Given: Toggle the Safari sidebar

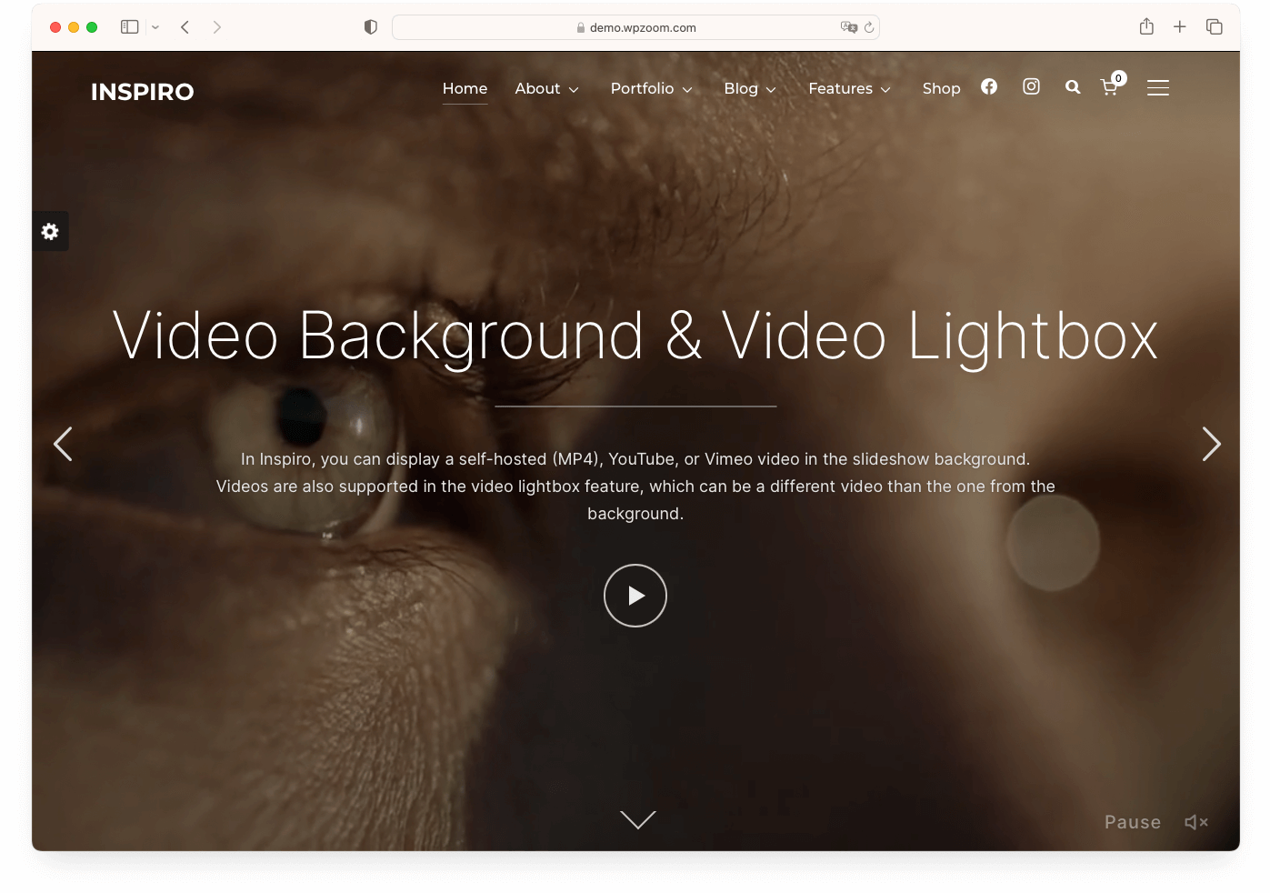Looking at the screenshot, I should click(x=130, y=27).
